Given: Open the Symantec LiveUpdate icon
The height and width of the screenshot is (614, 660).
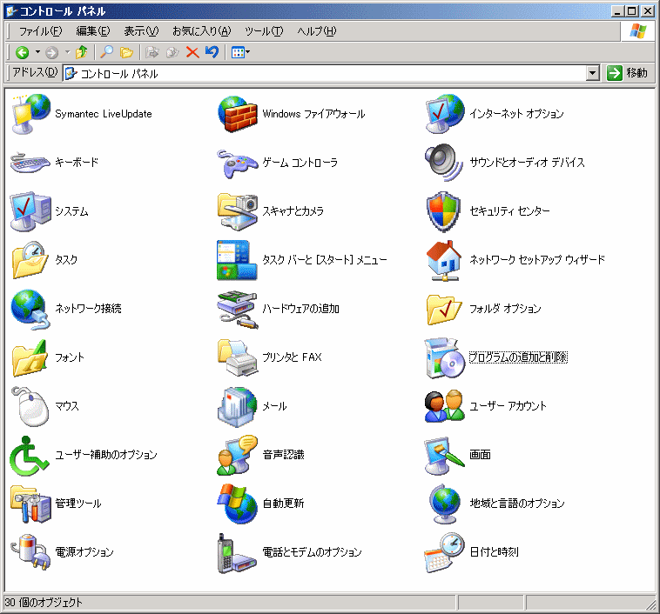Looking at the screenshot, I should point(31,114).
